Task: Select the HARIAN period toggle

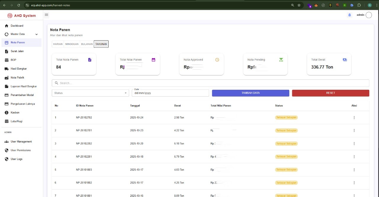Action: pos(58,44)
